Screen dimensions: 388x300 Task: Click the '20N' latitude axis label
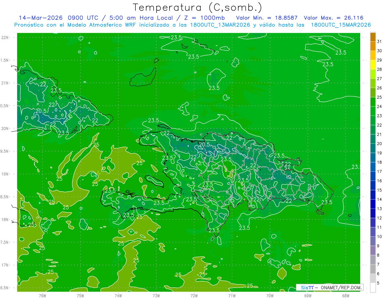click(x=5, y=128)
